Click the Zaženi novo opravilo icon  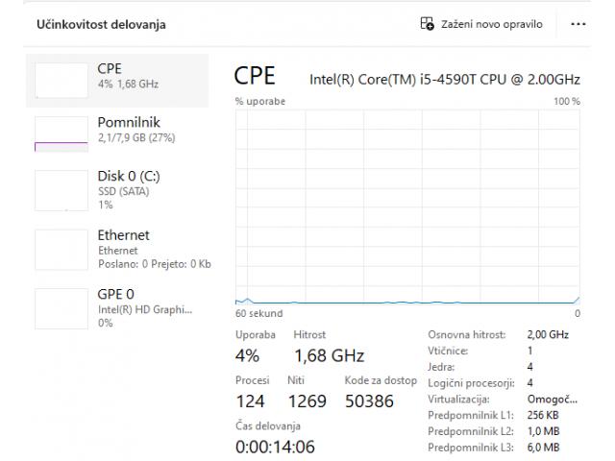pos(428,23)
